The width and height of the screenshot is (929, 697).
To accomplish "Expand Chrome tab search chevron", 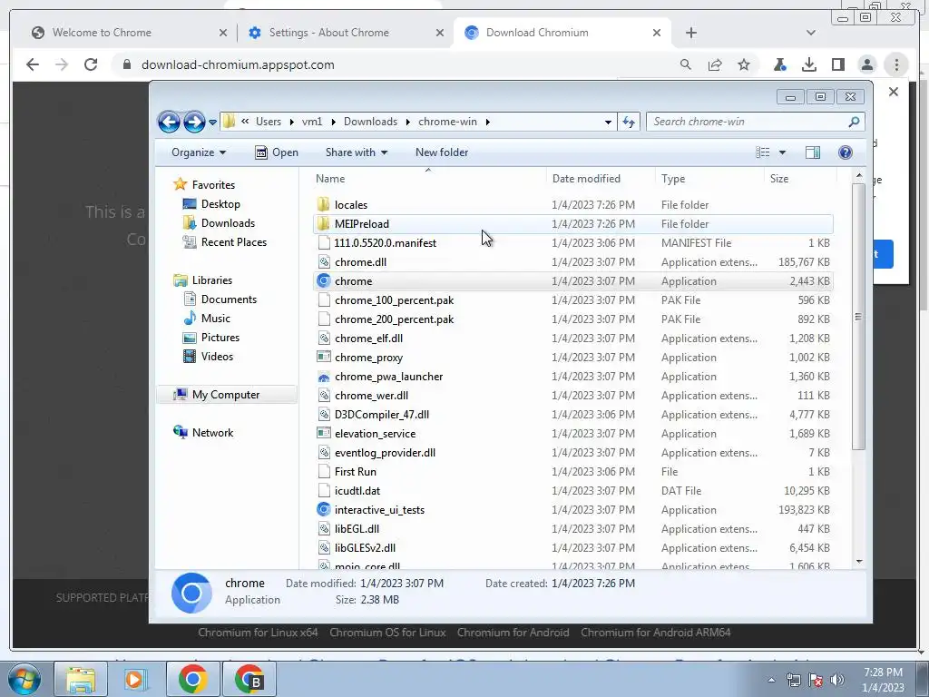I will pos(811,33).
